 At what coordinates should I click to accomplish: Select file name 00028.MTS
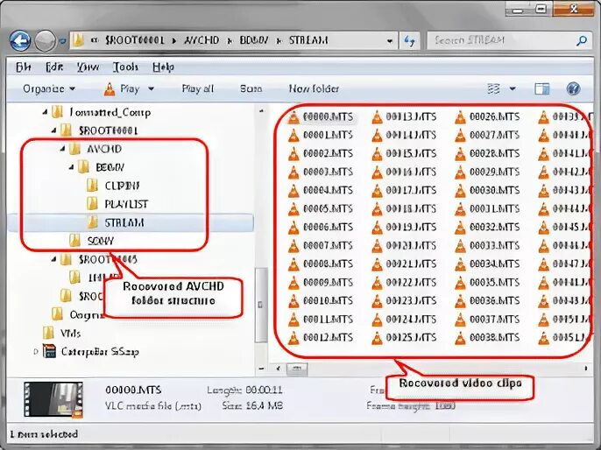(495, 153)
